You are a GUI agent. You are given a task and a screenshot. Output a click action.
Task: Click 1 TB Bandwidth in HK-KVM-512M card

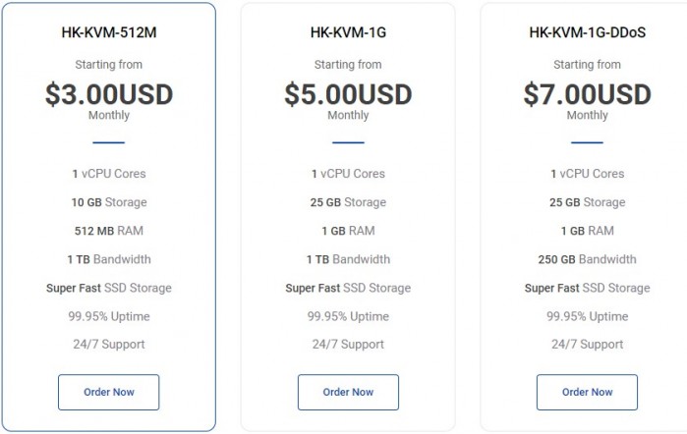pyautogui.click(x=108, y=259)
